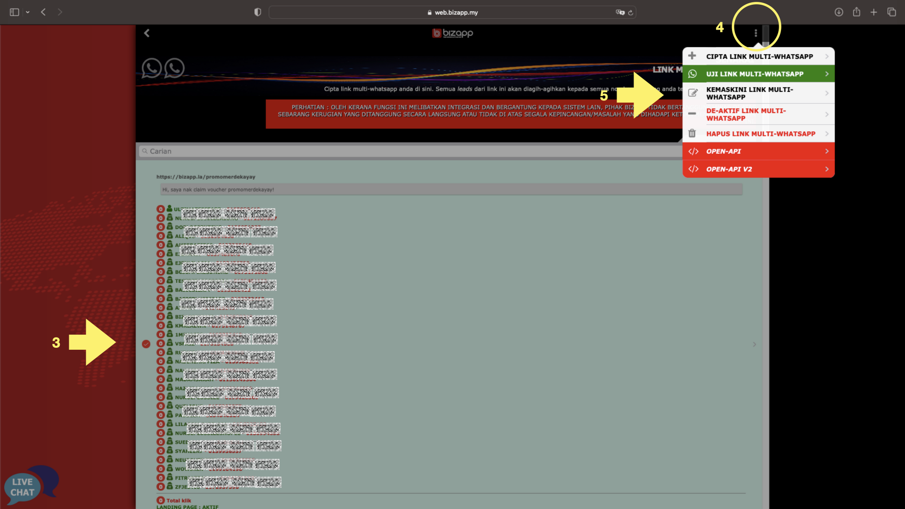Click the Carian search field
The width and height of the screenshot is (905, 509).
410,151
